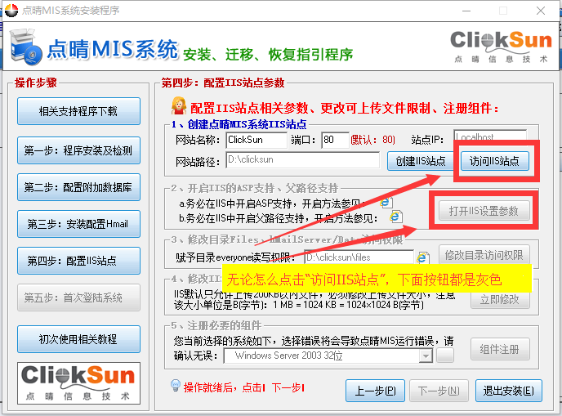Open 相关支持程序下载 in sidebar

tap(78, 112)
